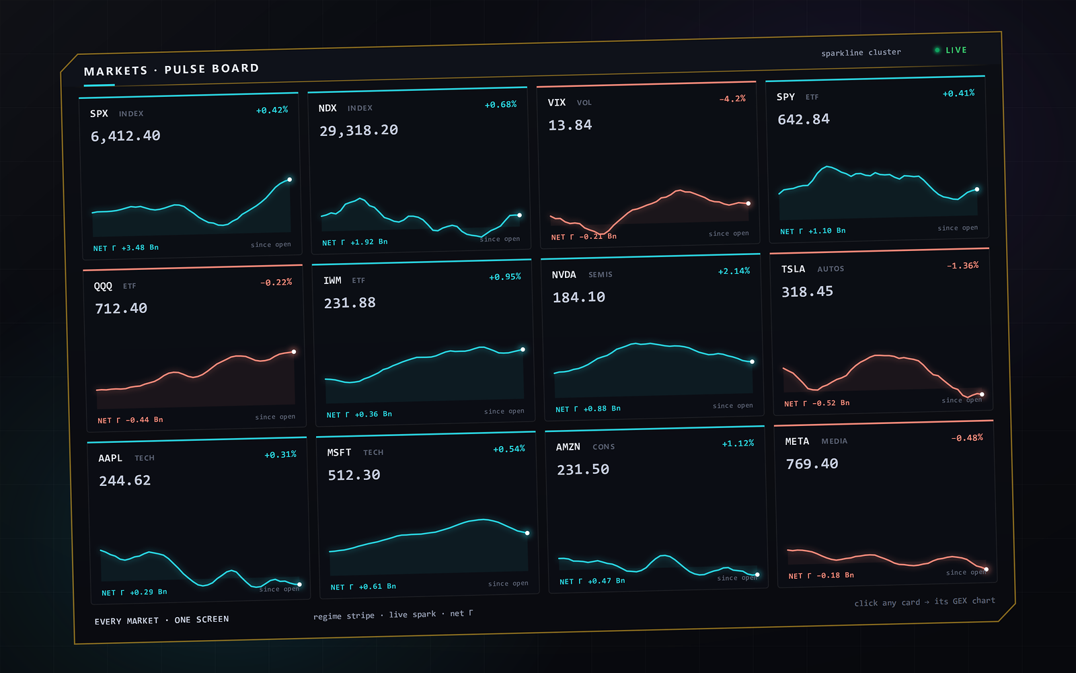This screenshot has width=1076, height=673.
Task: Click NDX price 29,318.20
Action: 358,131
